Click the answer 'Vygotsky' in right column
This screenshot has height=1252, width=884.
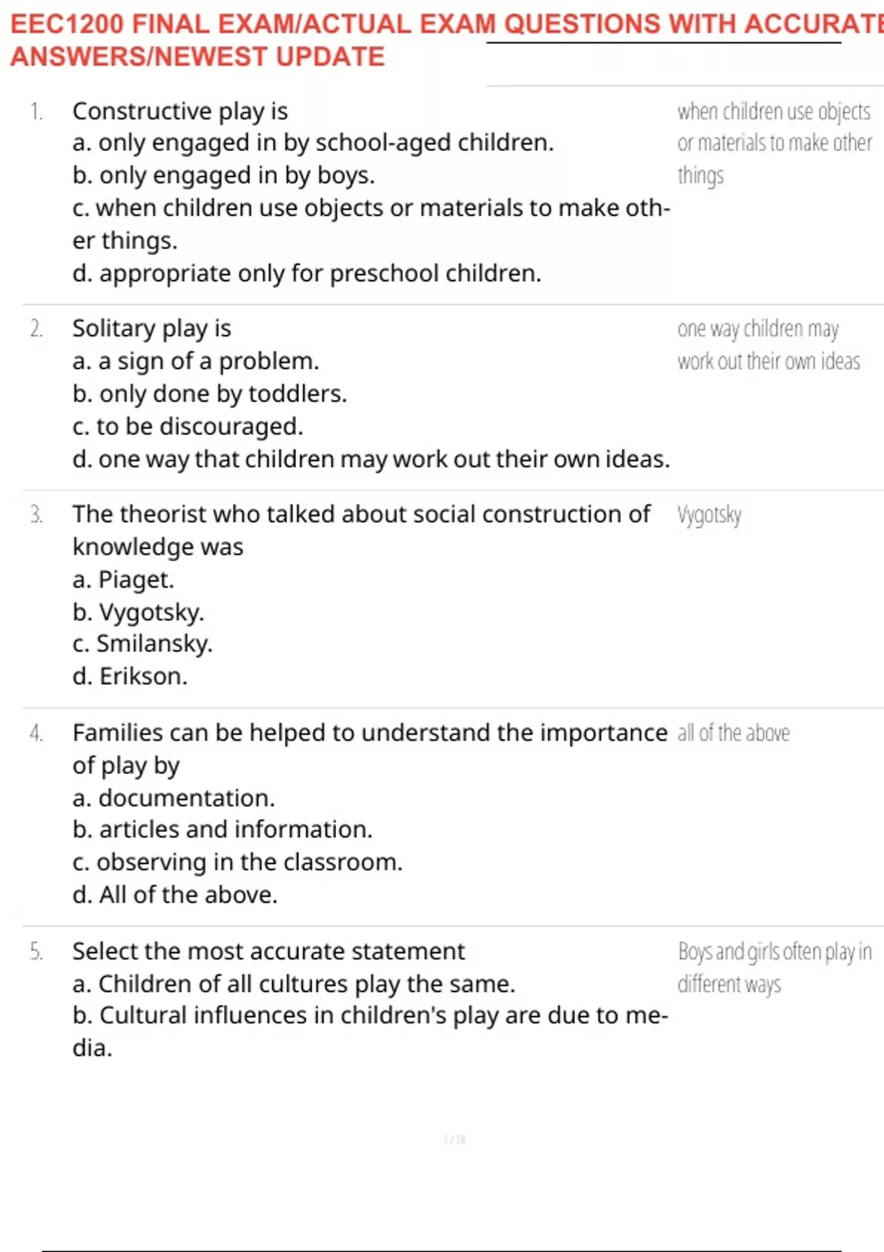pos(709,515)
